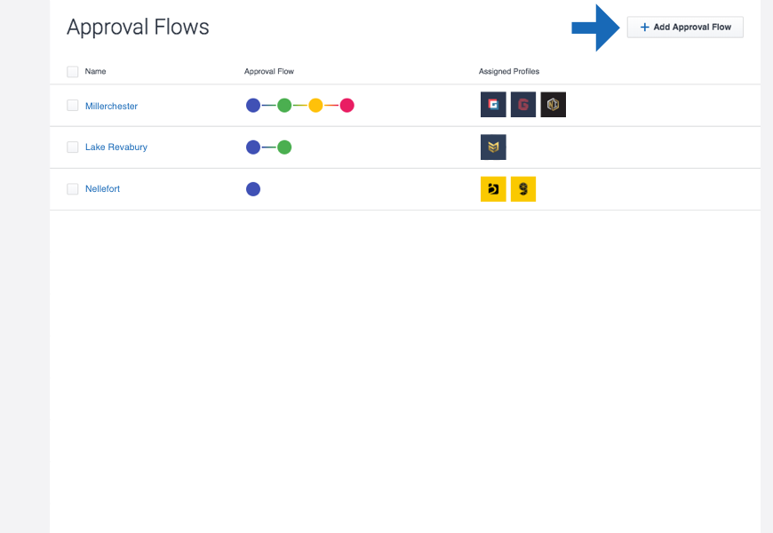Open the Lake Revabury flow link
This screenshot has height=533, width=773.
tap(116, 147)
